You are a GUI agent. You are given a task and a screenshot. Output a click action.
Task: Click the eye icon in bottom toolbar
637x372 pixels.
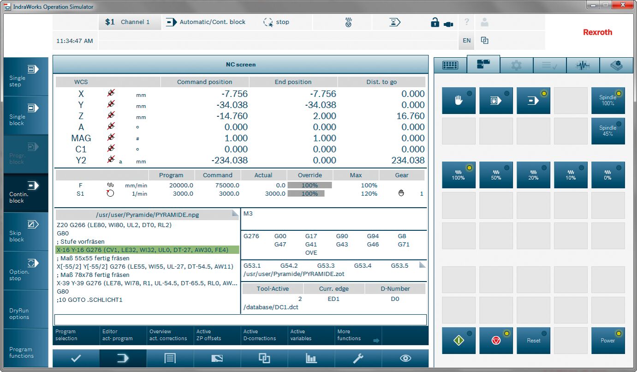405,359
